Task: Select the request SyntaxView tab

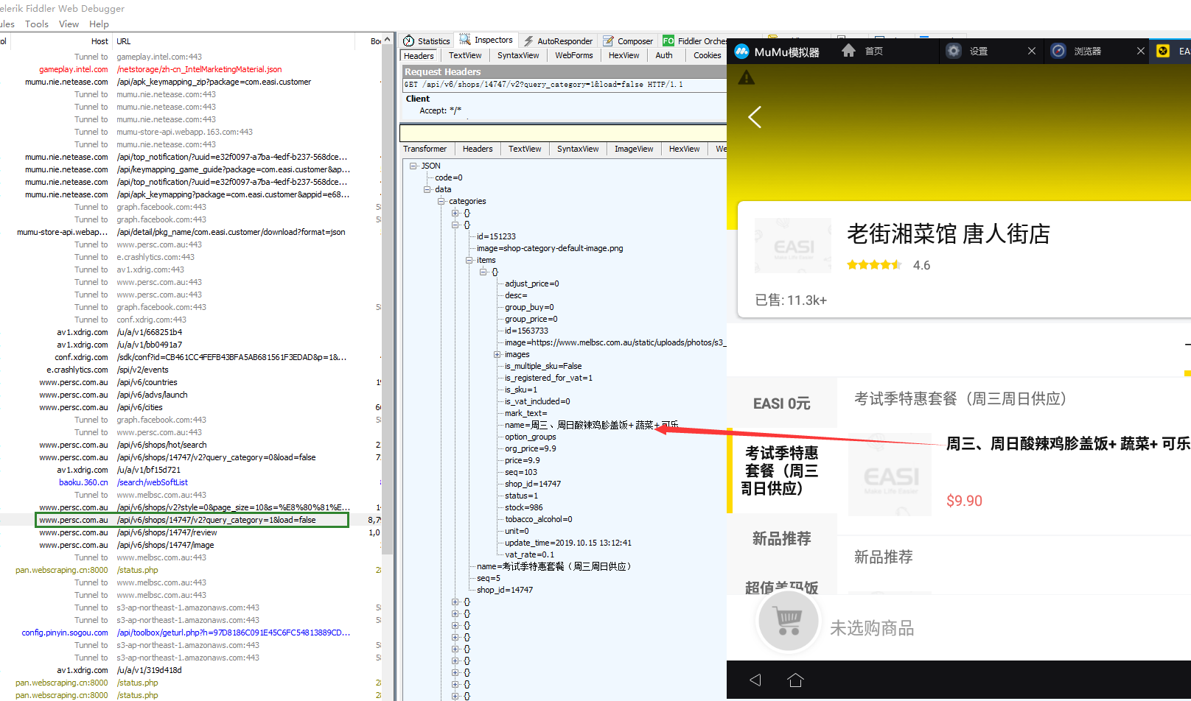Action: coord(518,56)
